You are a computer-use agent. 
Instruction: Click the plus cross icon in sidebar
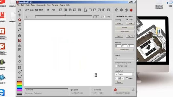(20, 72)
